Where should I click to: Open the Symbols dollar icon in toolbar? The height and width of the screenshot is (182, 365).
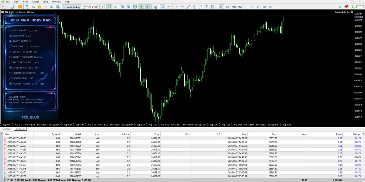[20, 7]
